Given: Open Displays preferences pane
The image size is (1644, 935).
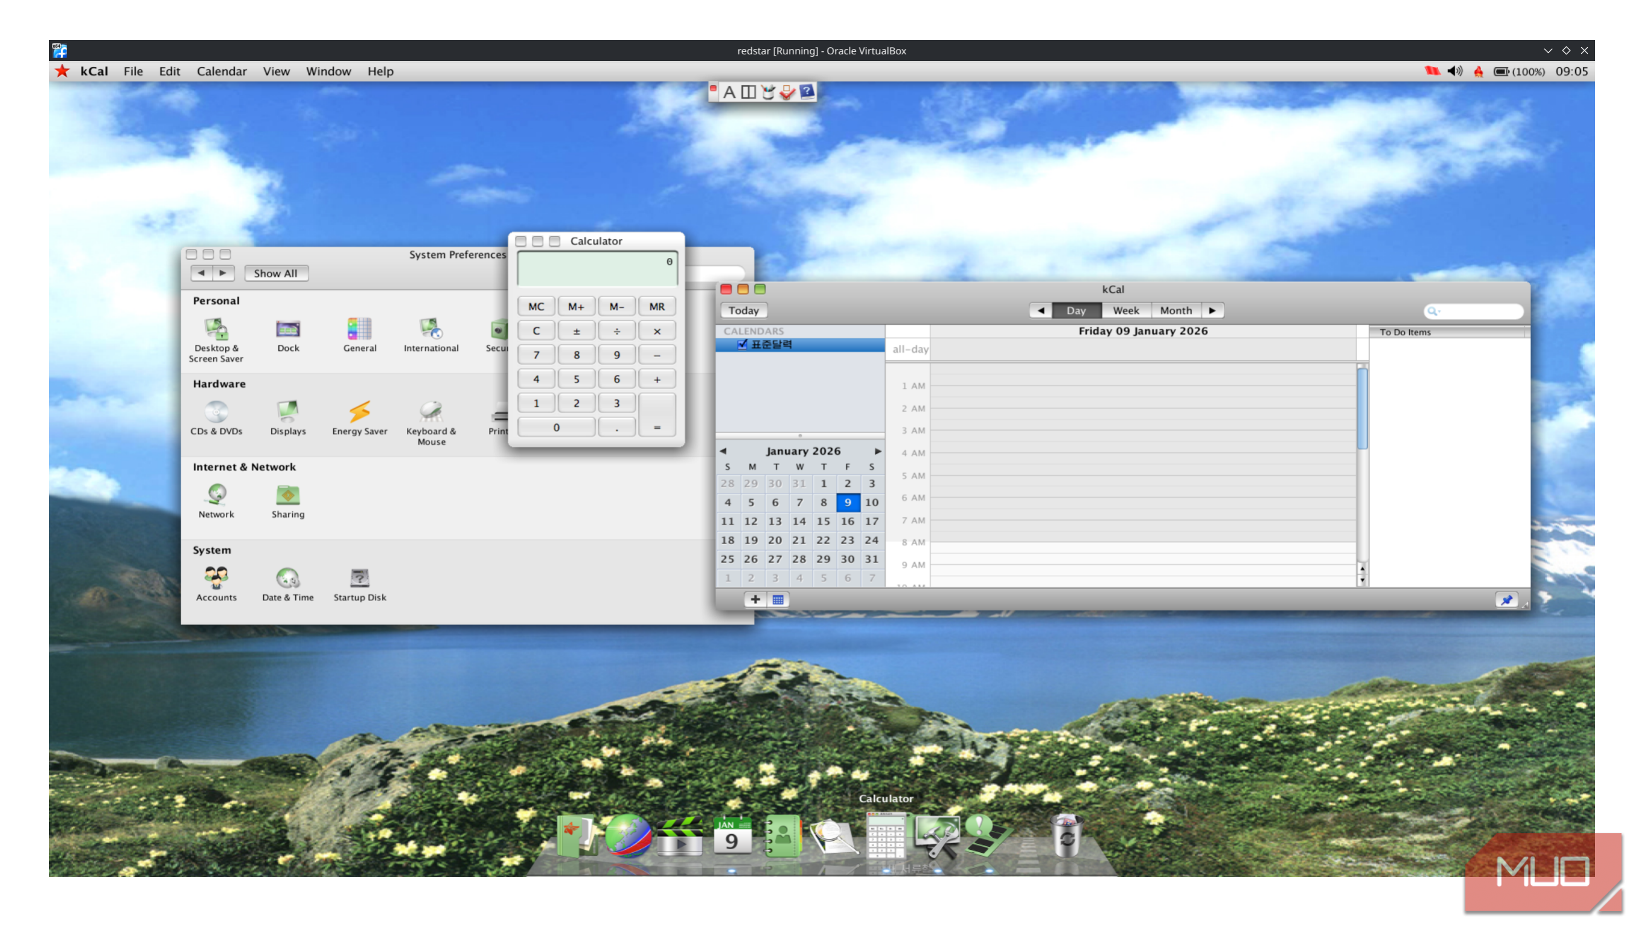Looking at the screenshot, I should 287,417.
